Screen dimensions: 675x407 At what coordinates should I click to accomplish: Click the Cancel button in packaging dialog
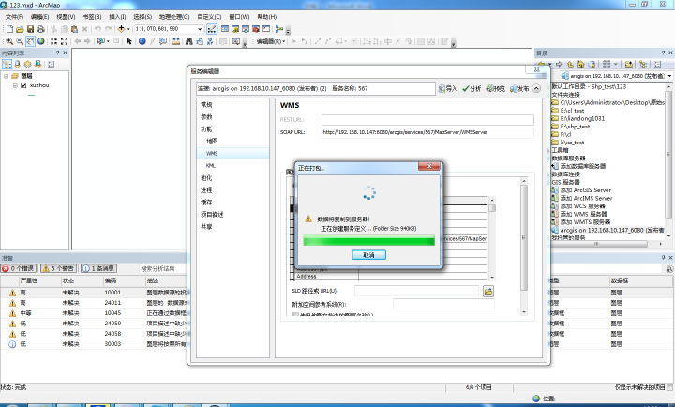coord(369,255)
